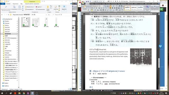Open Dropbox in navigation pane
The image size is (169, 95).
(6, 83)
